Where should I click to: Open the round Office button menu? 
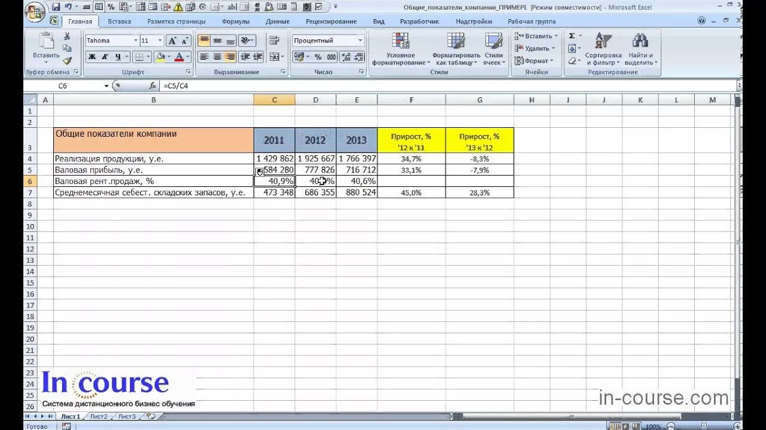(35, 12)
